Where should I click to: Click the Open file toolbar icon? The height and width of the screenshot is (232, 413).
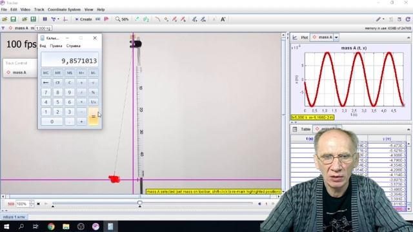(5, 19)
